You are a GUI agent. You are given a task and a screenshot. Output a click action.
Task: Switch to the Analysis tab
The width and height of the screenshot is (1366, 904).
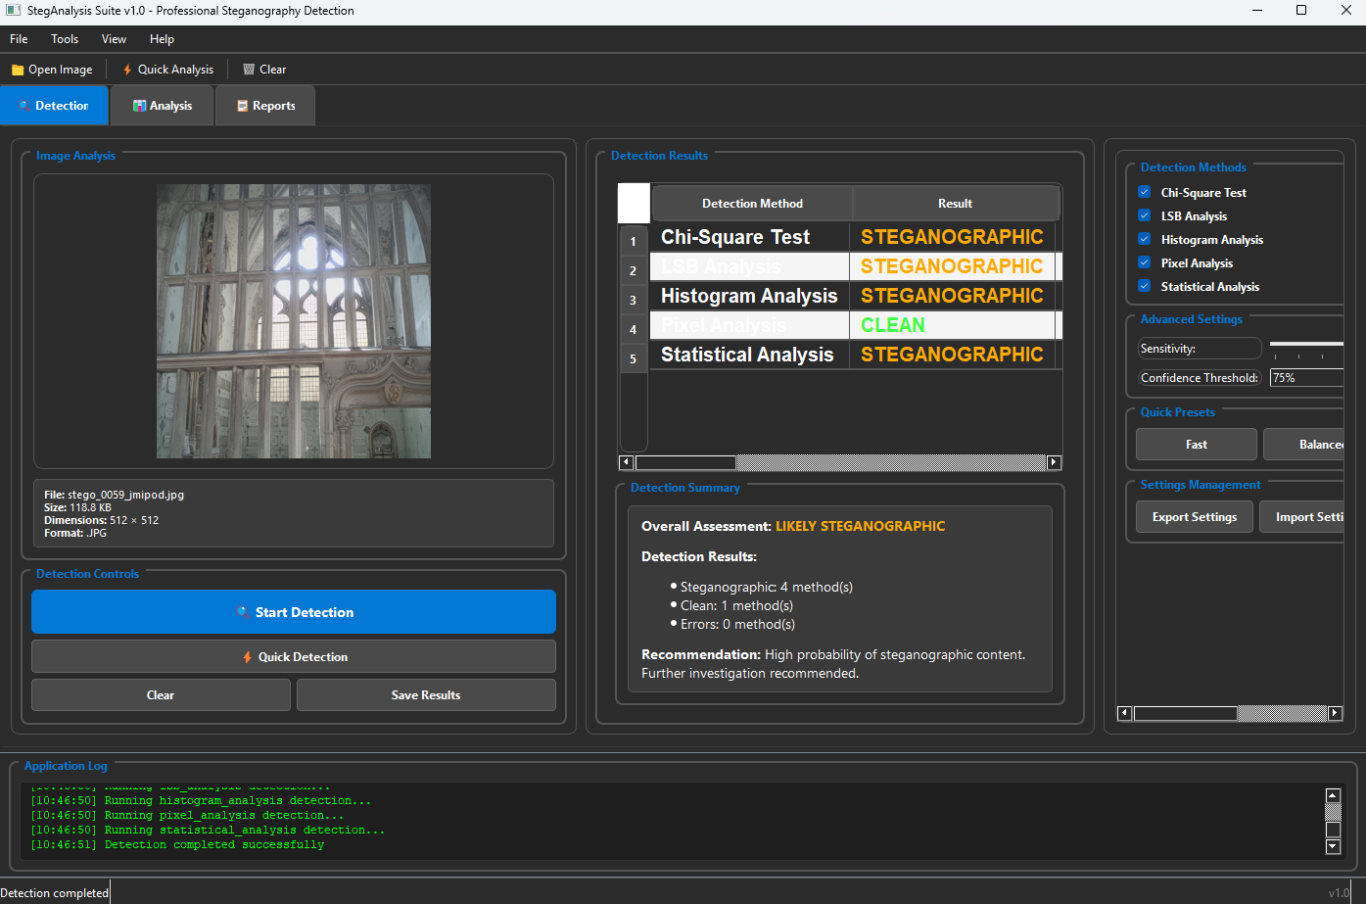[163, 106]
